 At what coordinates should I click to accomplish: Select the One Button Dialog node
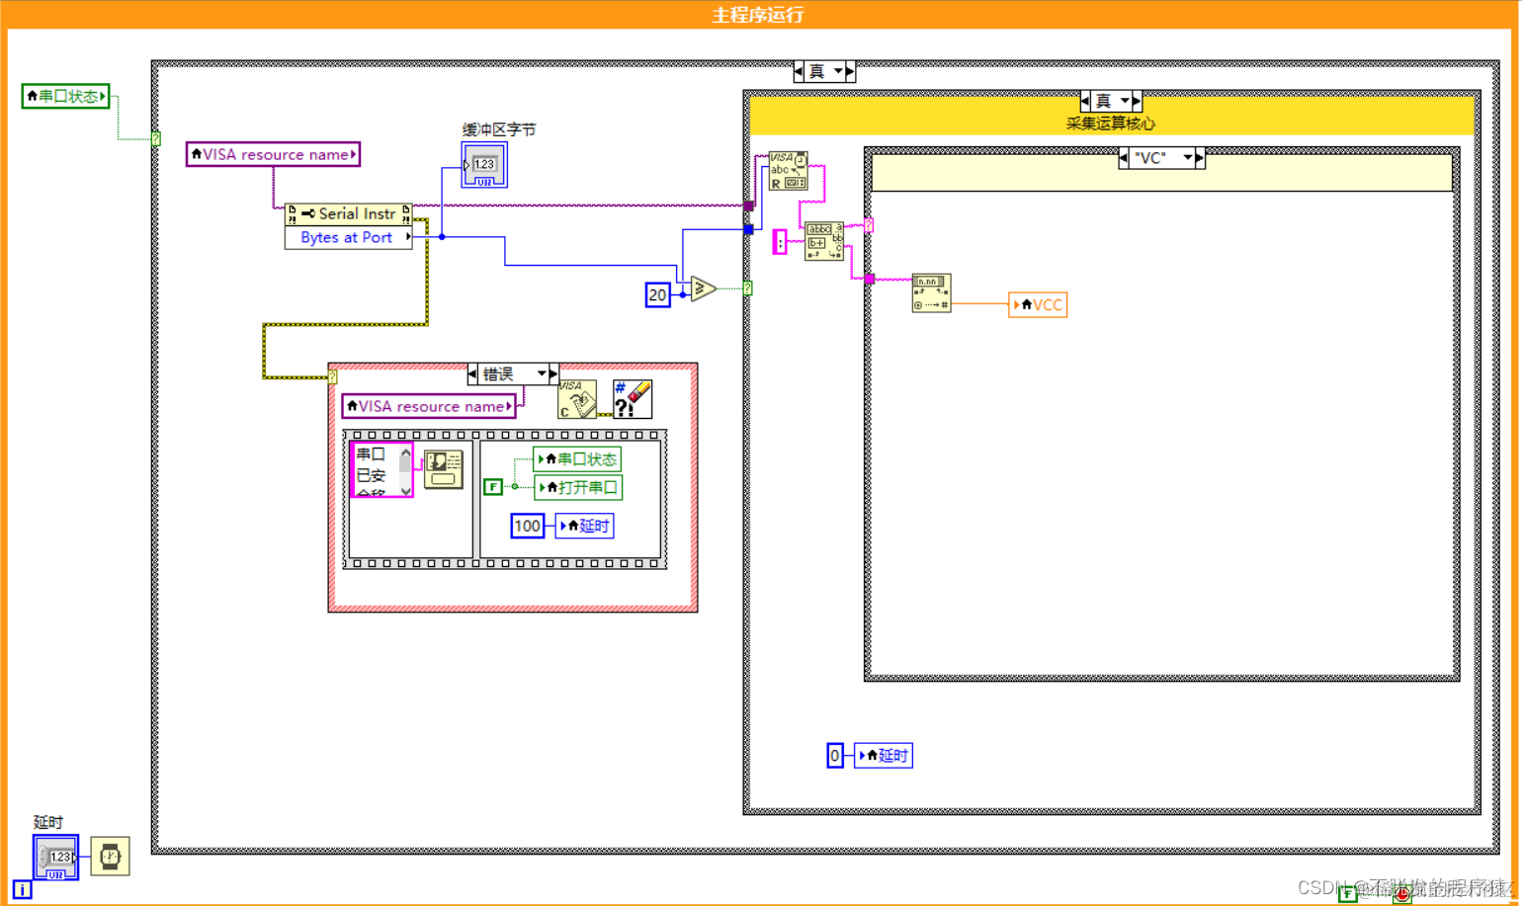444,469
